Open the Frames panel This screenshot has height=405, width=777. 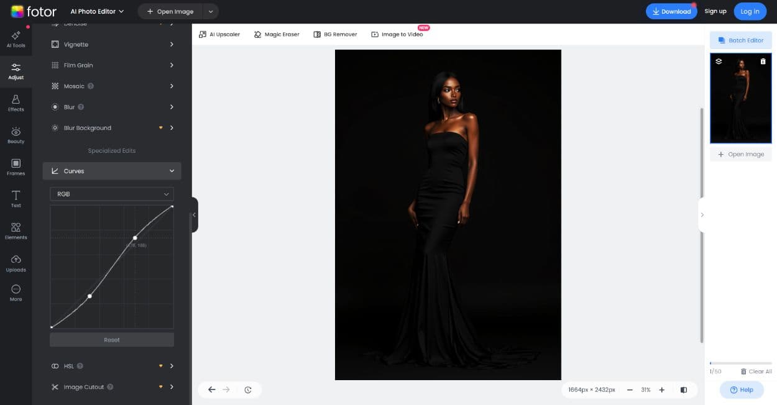(x=16, y=167)
